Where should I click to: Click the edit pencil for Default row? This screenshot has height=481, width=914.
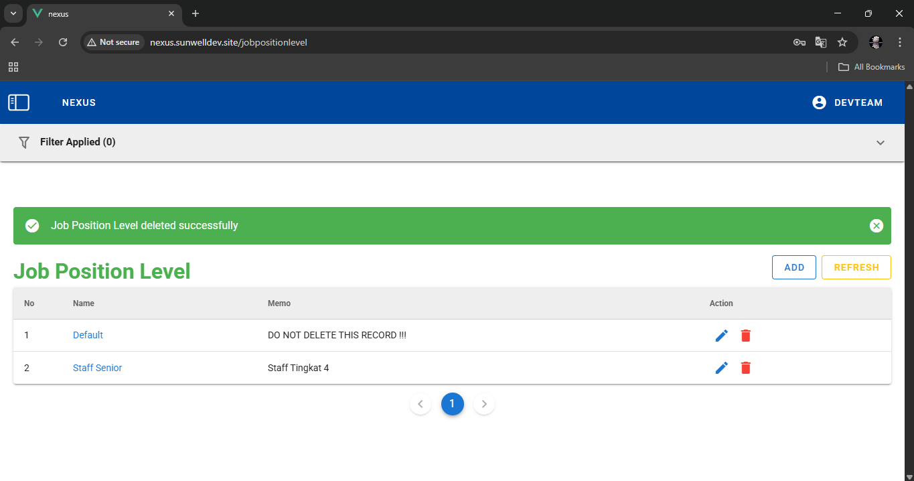[721, 336]
